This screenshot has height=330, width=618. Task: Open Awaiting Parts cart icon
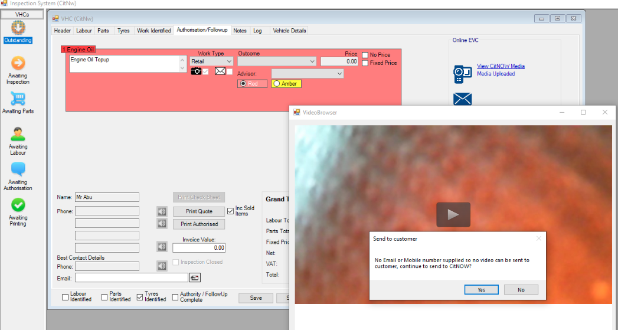[18, 99]
